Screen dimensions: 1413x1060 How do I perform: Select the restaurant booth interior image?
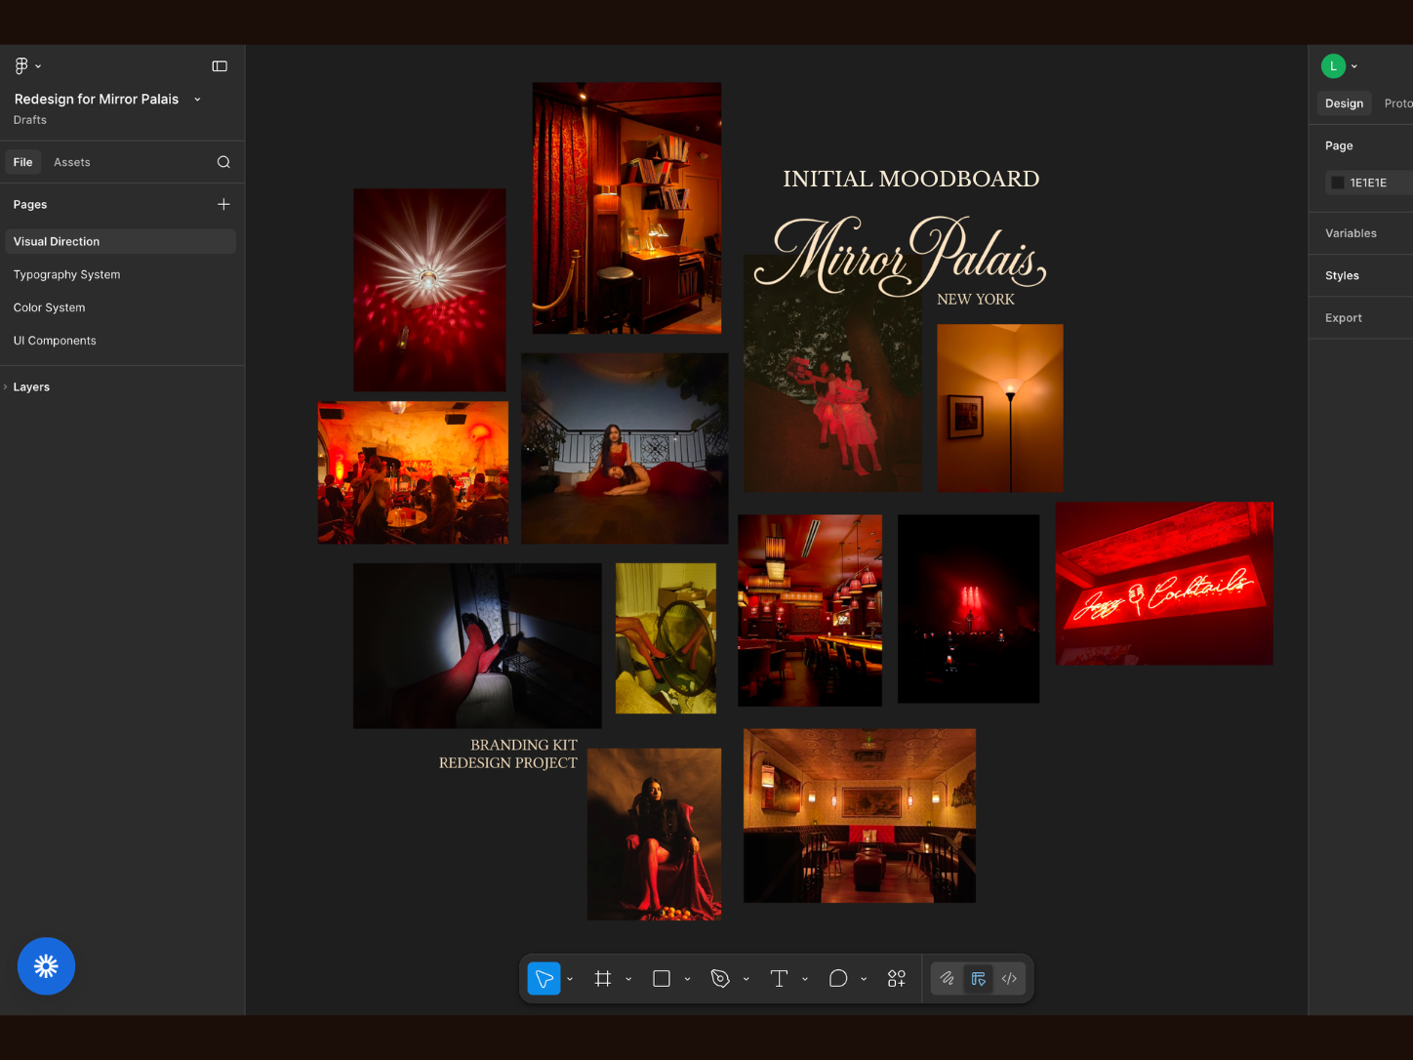(860, 816)
